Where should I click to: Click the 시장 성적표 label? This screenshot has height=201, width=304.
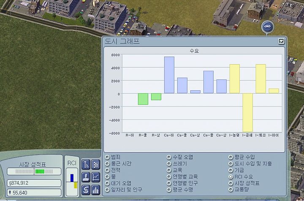tap(33, 165)
